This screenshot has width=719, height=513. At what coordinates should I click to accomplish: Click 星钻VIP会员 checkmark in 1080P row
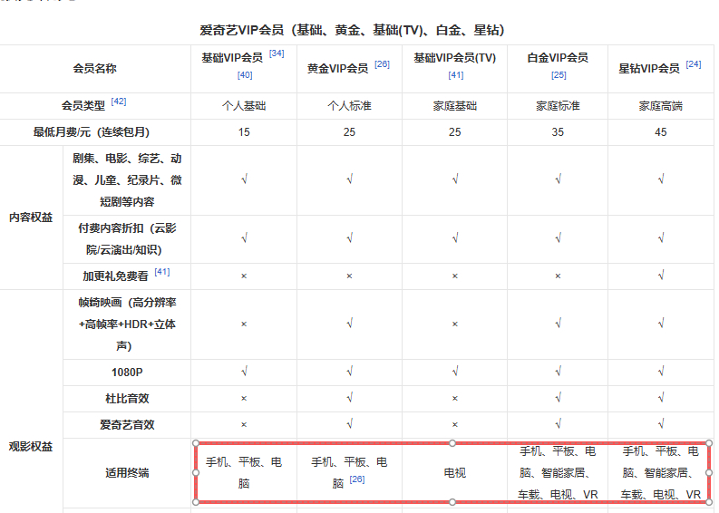[x=661, y=372]
